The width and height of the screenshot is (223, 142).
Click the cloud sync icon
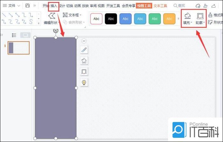pos(198,6)
